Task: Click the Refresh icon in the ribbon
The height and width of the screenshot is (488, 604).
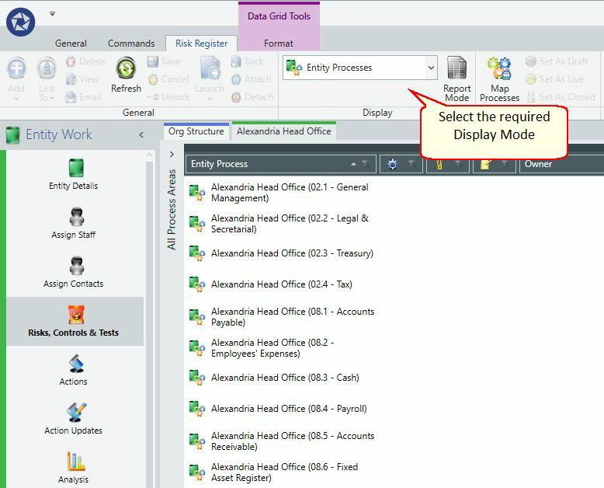Action: (126, 75)
